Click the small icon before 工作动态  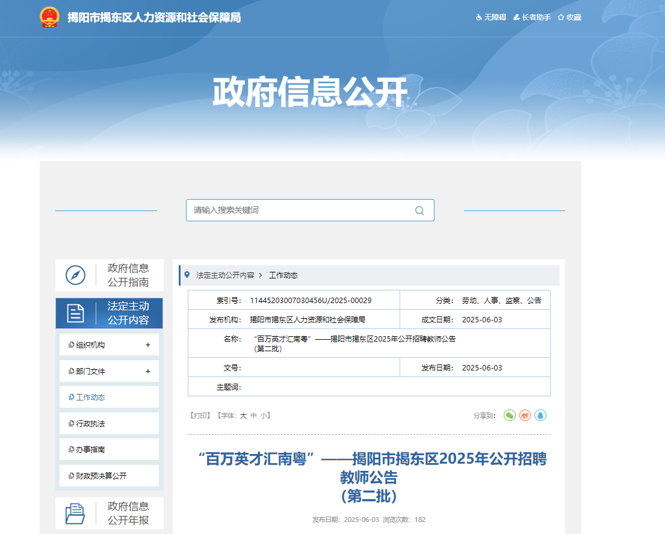pos(71,397)
